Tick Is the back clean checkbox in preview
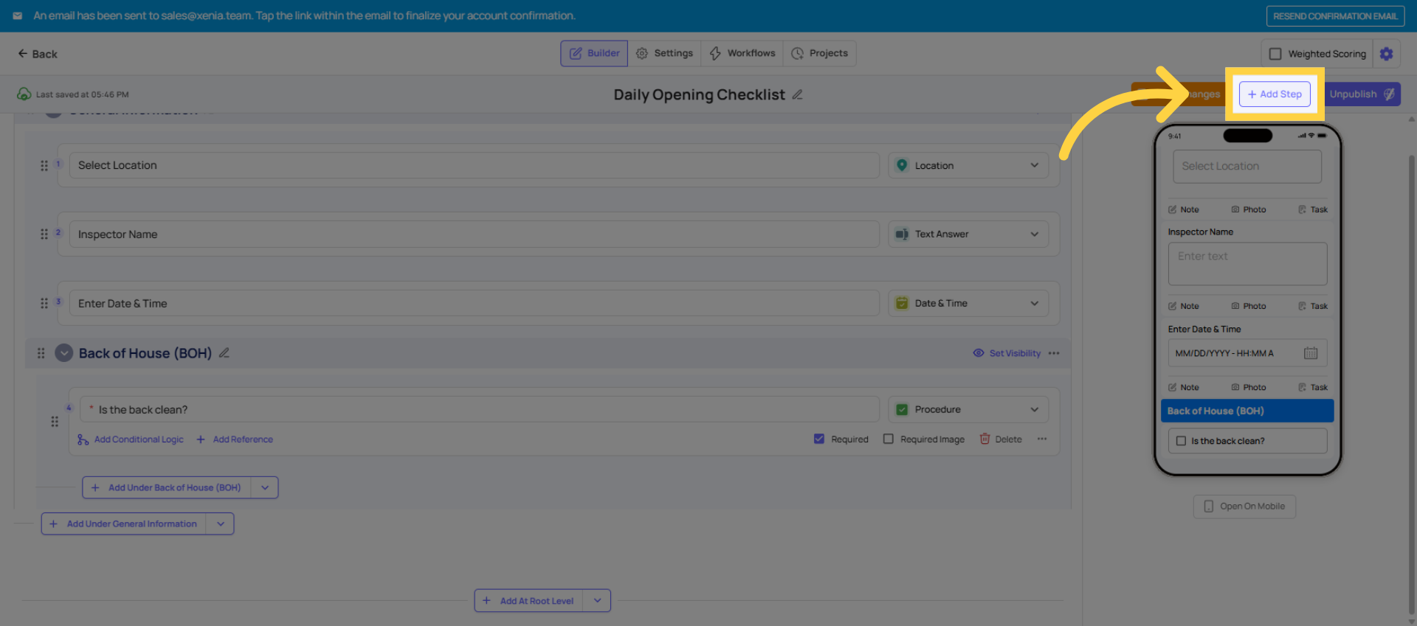The image size is (1417, 626). 1181,441
